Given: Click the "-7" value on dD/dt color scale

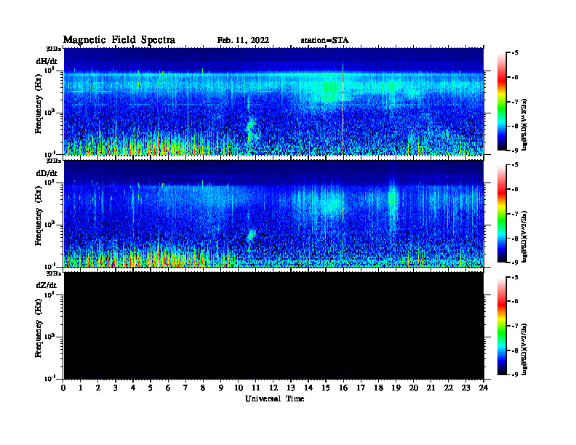Looking at the screenshot, I should coord(515,214).
